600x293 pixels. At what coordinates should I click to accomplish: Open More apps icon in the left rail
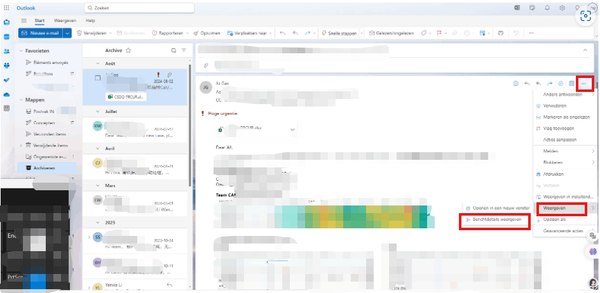[6, 108]
